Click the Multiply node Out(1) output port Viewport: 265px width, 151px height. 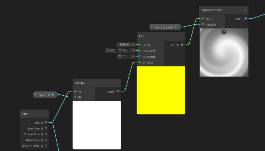pos(118,91)
